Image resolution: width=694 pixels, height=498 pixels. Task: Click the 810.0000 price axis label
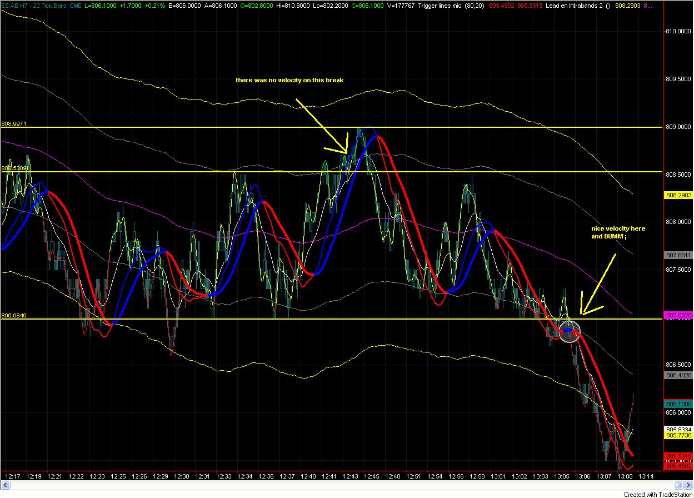click(x=678, y=32)
